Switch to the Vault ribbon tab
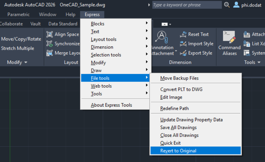Screen dimensions: 265x162 (36, 24)
